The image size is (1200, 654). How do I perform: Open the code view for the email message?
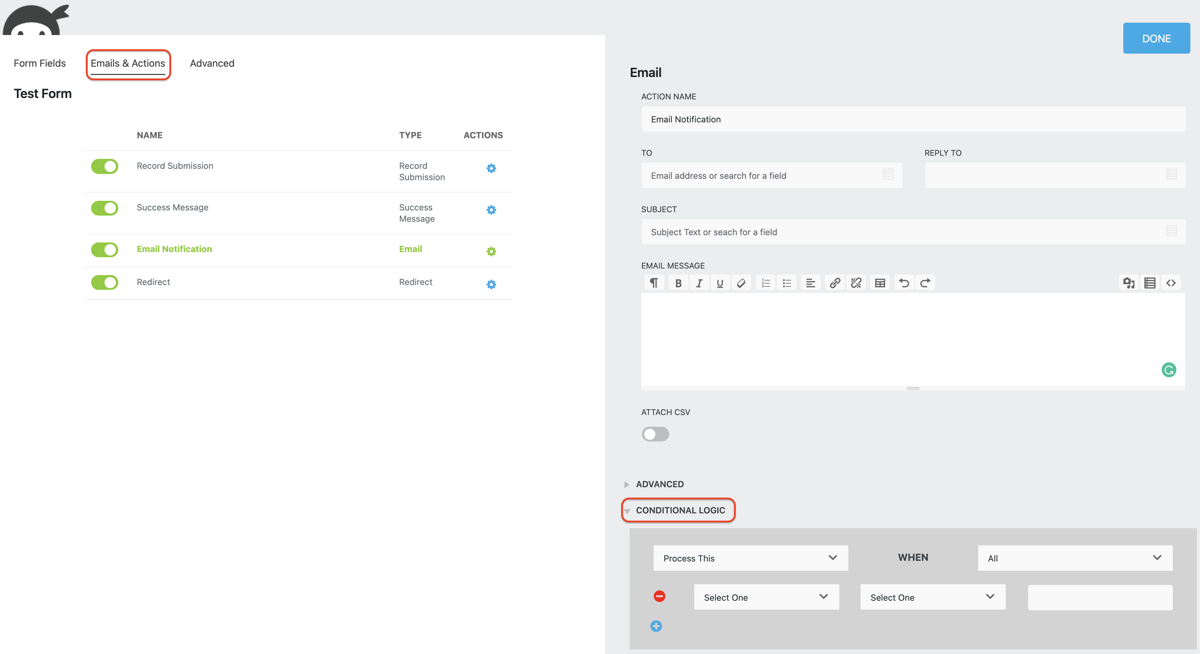point(1171,282)
